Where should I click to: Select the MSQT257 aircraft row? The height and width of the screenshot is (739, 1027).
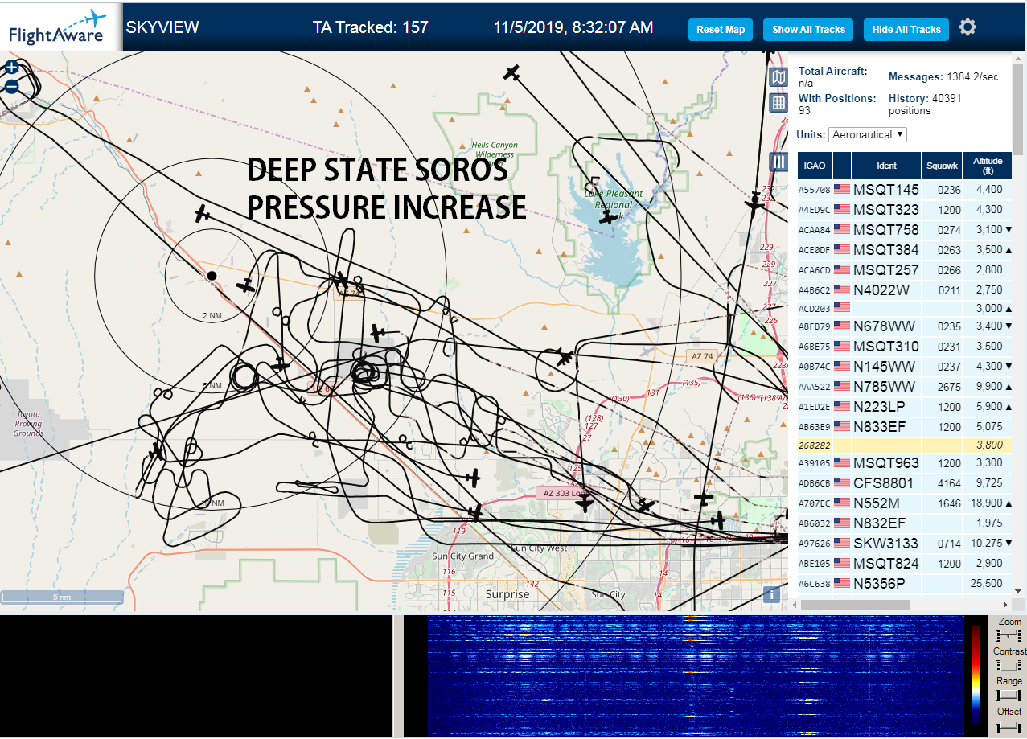904,269
